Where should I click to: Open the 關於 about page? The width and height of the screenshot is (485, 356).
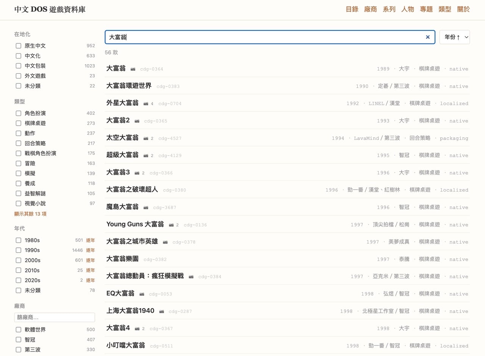pyautogui.click(x=463, y=9)
